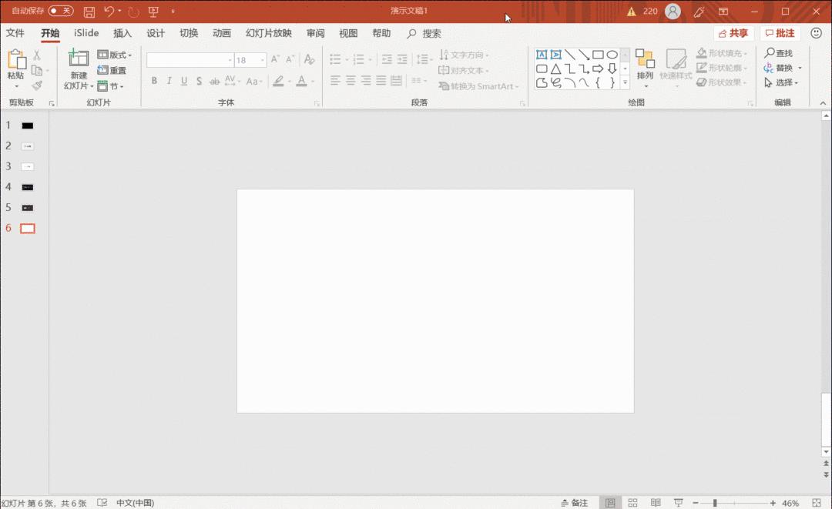Open the 版式 (Layout) dropdown
The height and width of the screenshot is (509, 832).
click(x=115, y=55)
